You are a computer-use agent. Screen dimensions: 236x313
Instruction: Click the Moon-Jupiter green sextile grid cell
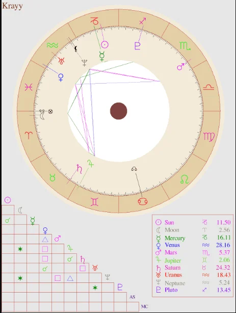click(x=20, y=249)
